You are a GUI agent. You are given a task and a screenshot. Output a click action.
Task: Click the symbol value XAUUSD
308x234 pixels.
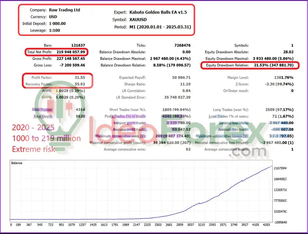click(138, 20)
